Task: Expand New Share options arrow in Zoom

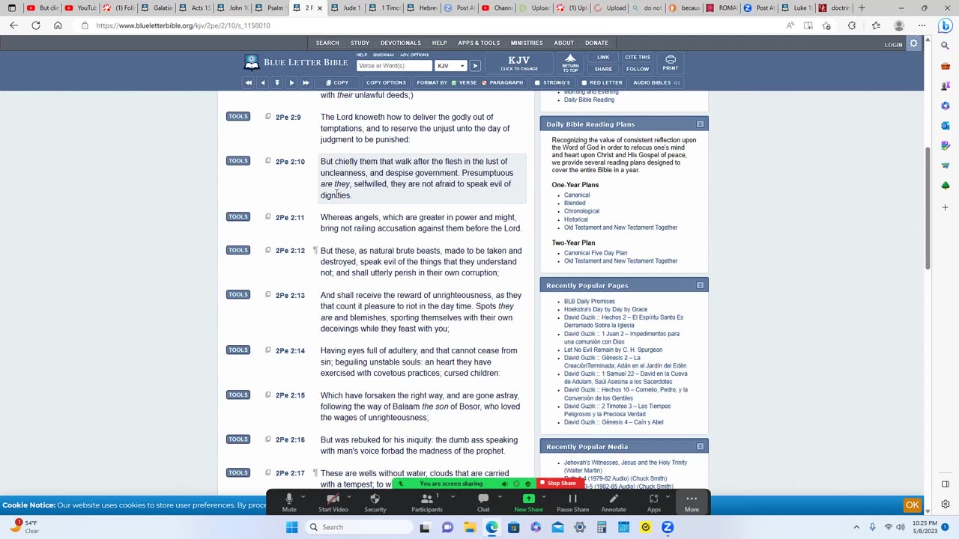Action: [x=543, y=497]
